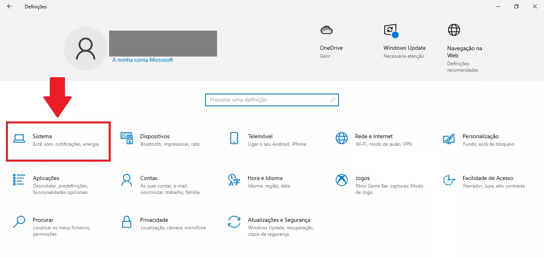
Task: Click 'Wi-Fi, modo de avião, VPN' description
Action: coord(384,144)
